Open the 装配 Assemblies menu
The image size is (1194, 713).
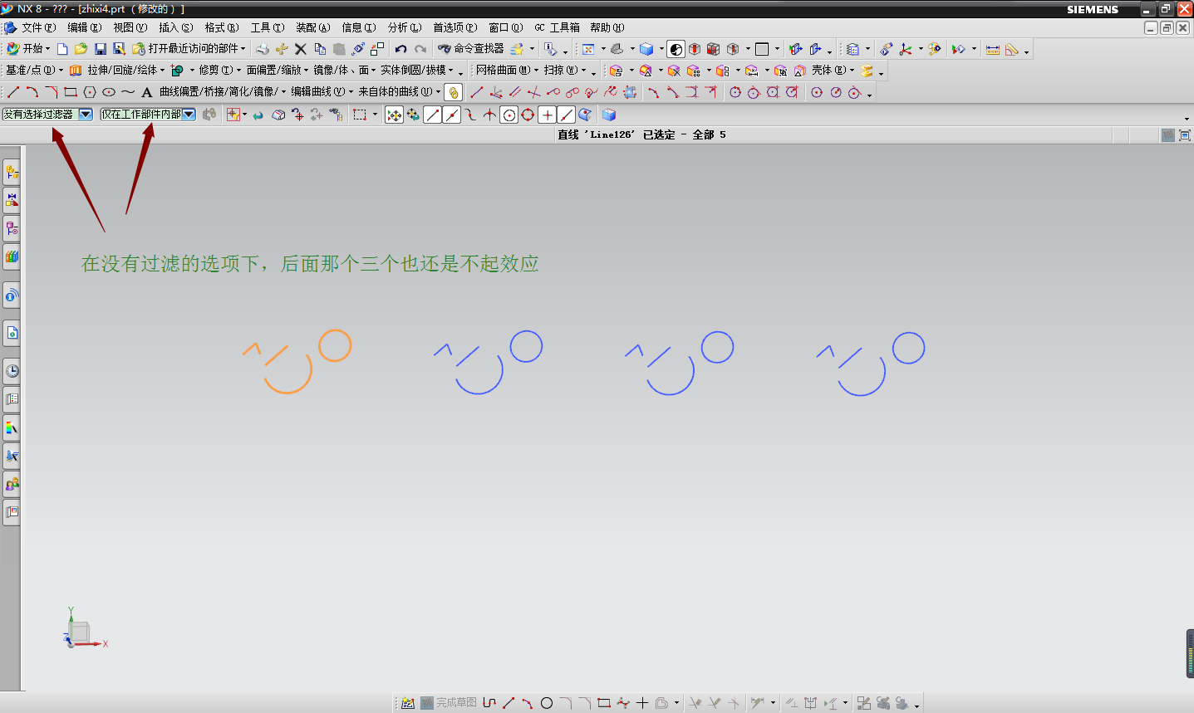(312, 27)
